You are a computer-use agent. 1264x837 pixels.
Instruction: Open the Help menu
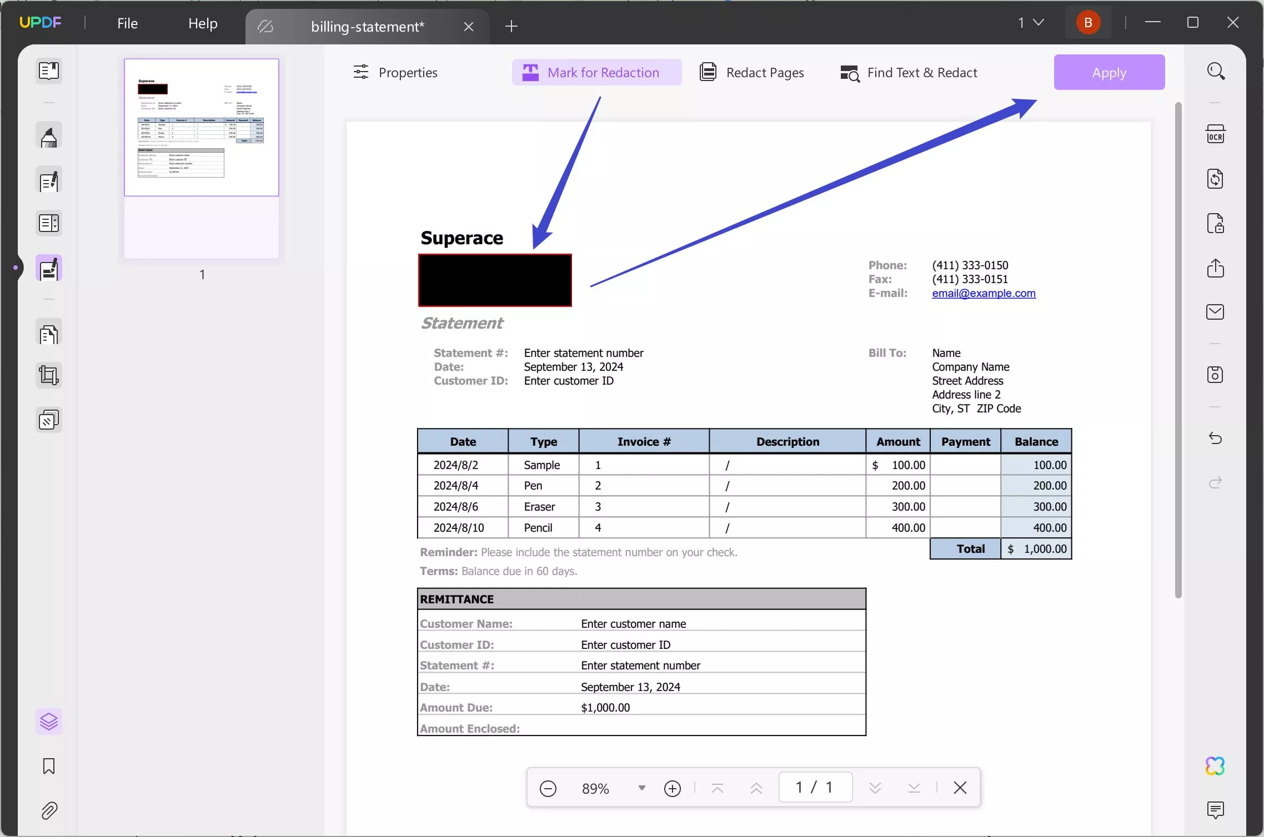pyautogui.click(x=201, y=22)
